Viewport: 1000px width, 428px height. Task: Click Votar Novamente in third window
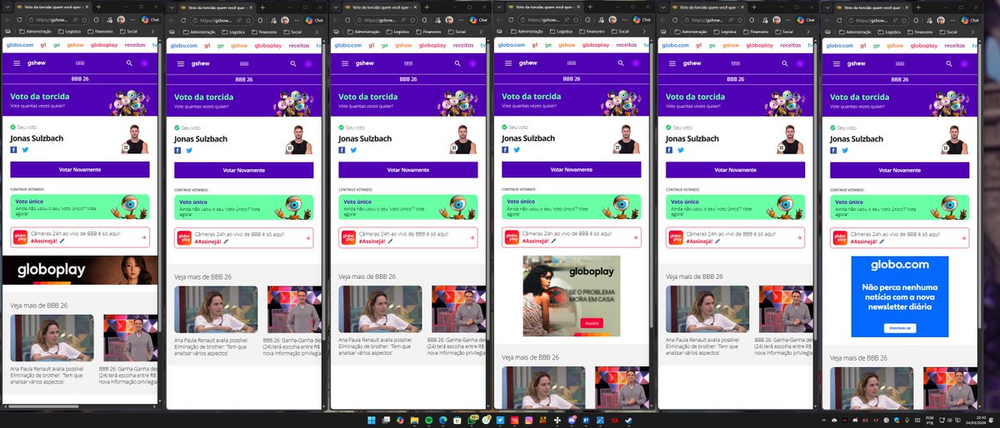point(408,169)
